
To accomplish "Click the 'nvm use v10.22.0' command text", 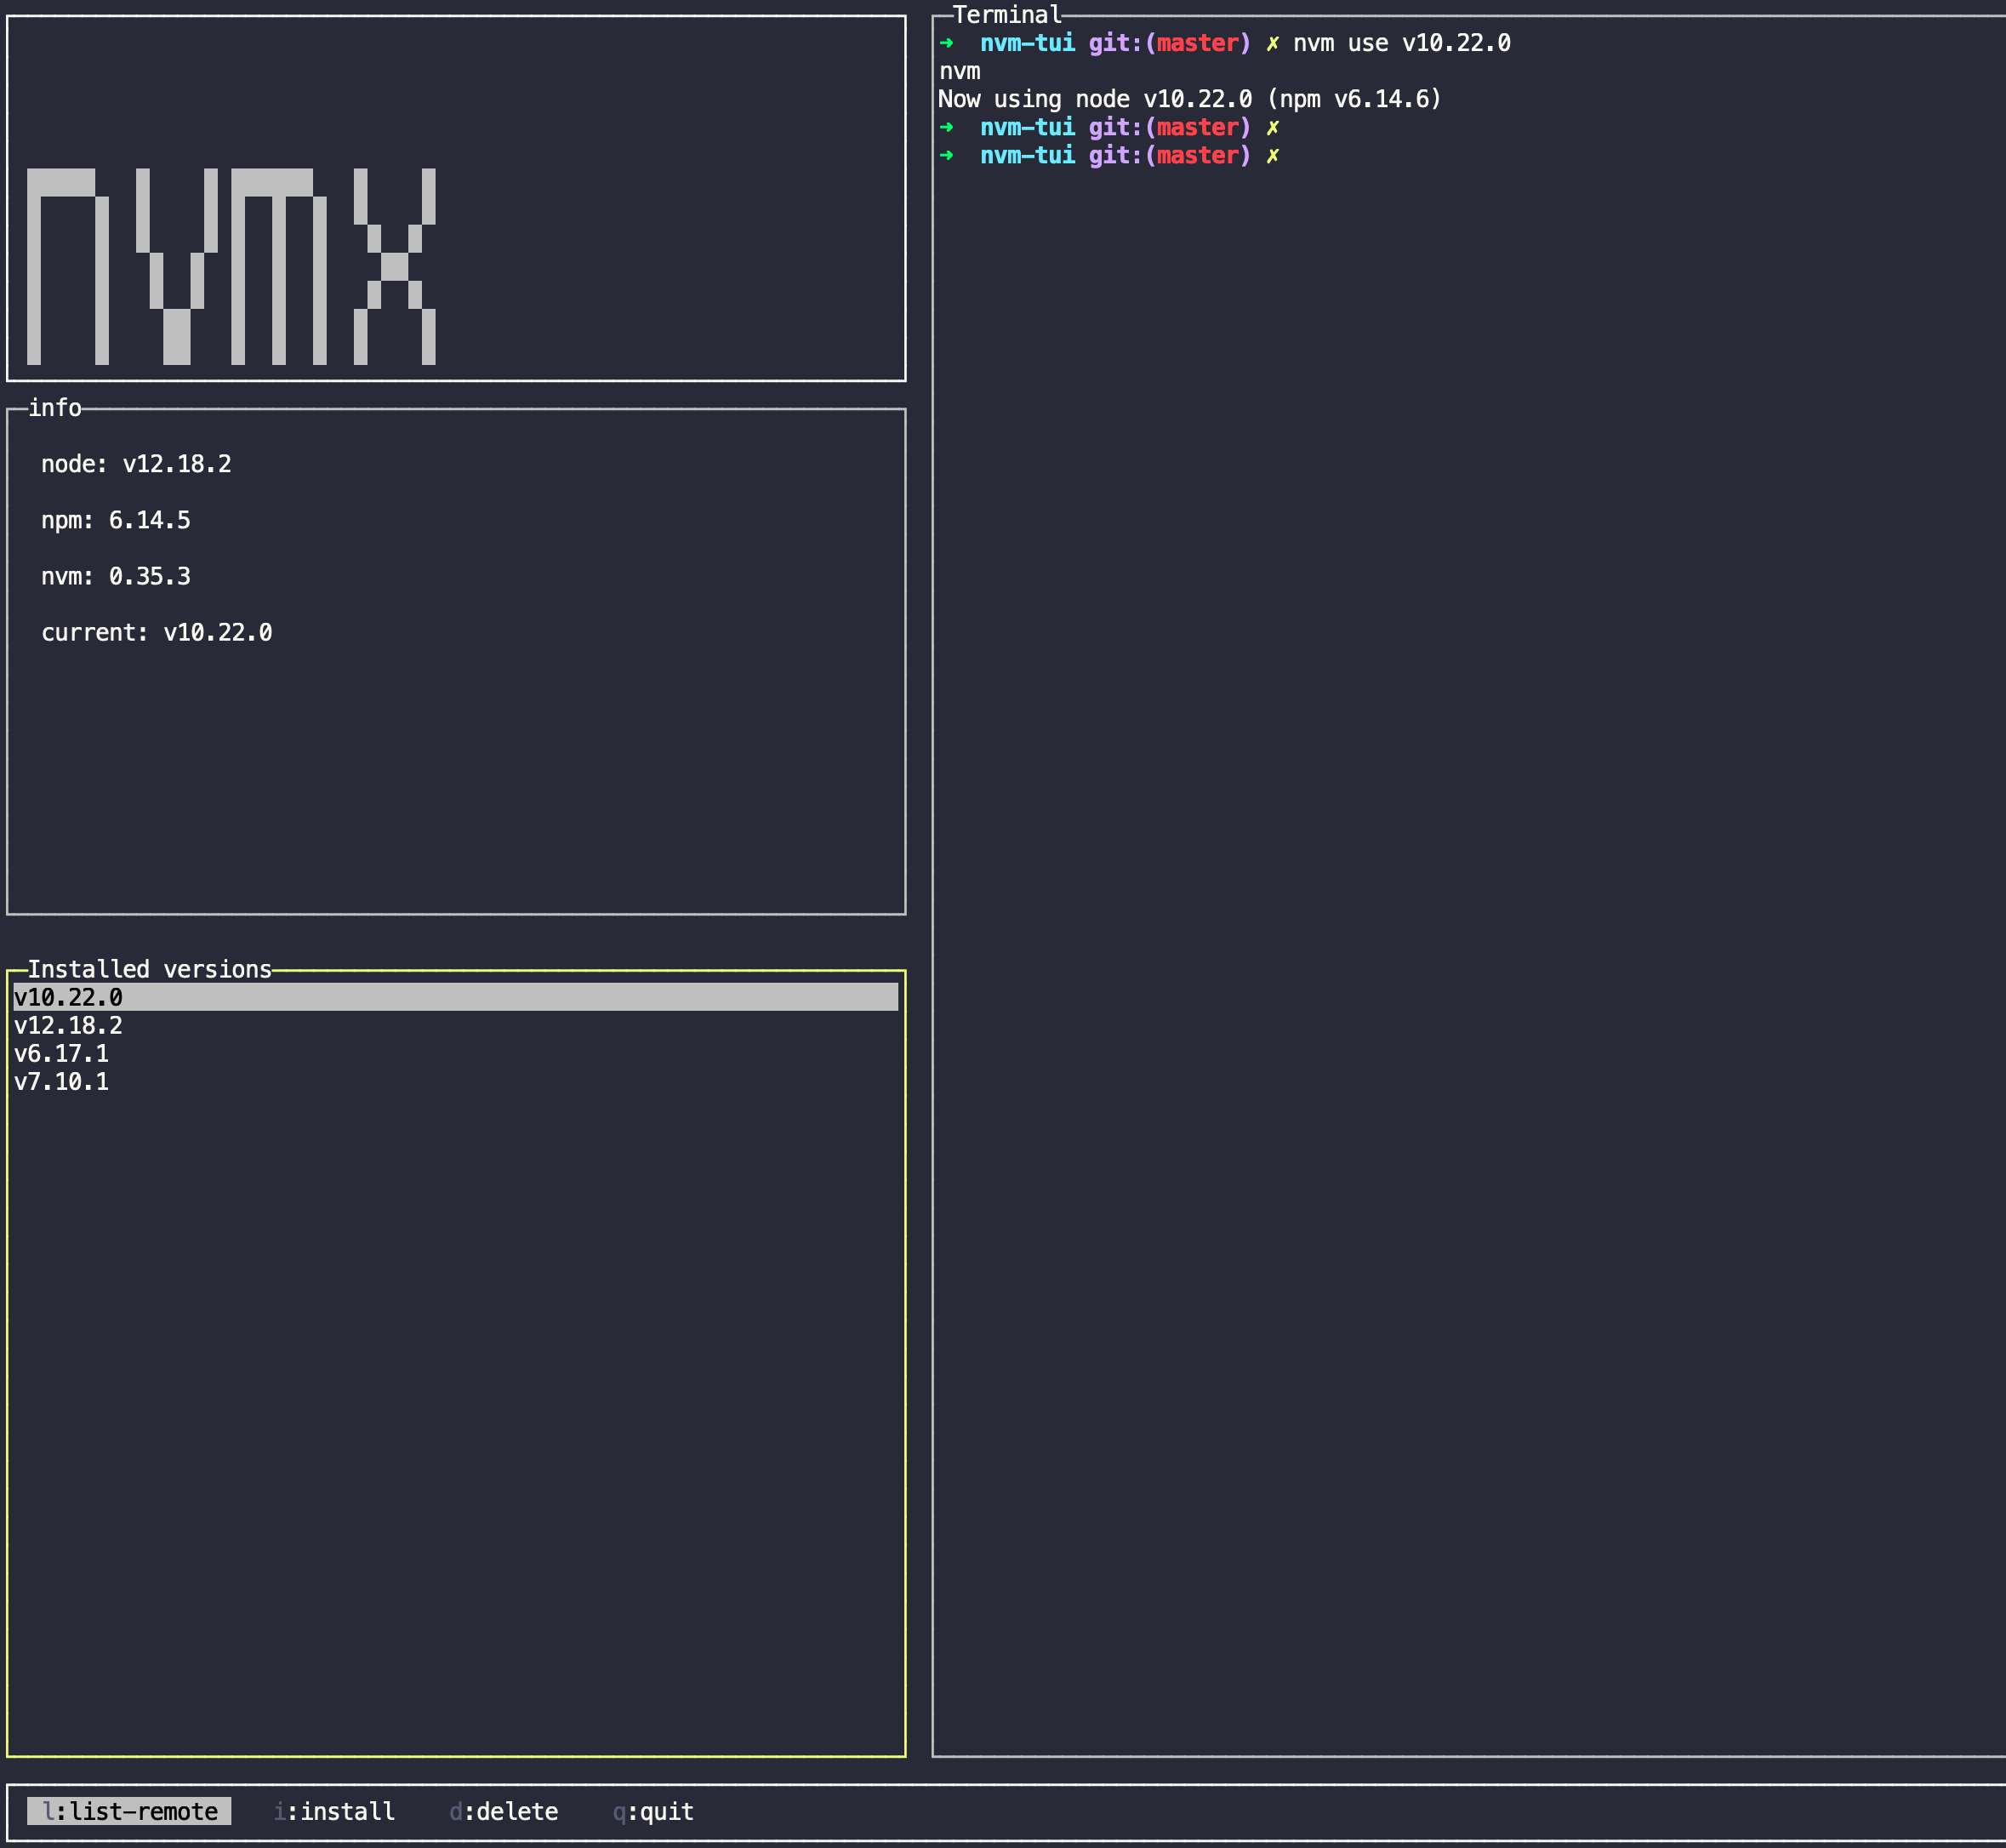I will [1401, 43].
